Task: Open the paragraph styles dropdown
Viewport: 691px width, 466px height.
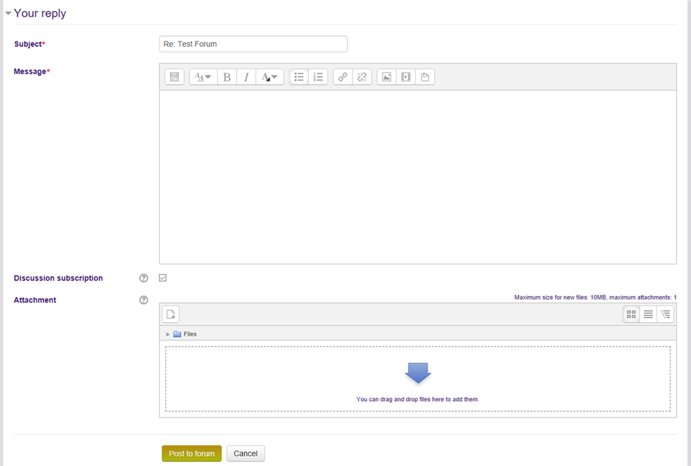Action: tap(203, 77)
